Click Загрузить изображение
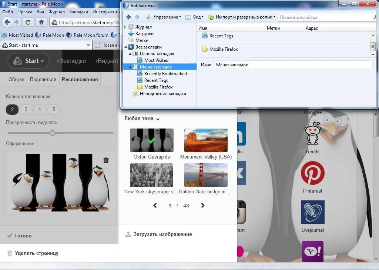Image resolution: width=379 pixels, height=270 pixels. pyautogui.click(x=158, y=234)
